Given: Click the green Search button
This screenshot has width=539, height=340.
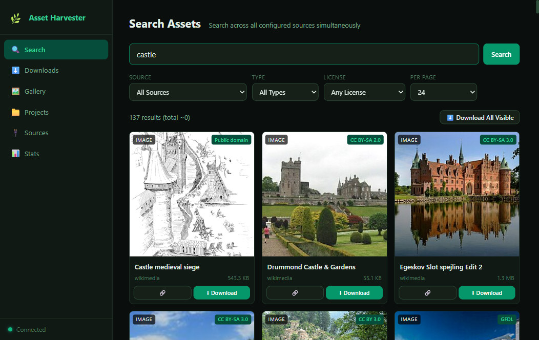Looking at the screenshot, I should click(501, 54).
